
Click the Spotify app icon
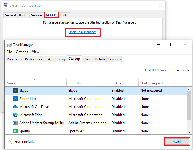pyautogui.click(x=15, y=131)
